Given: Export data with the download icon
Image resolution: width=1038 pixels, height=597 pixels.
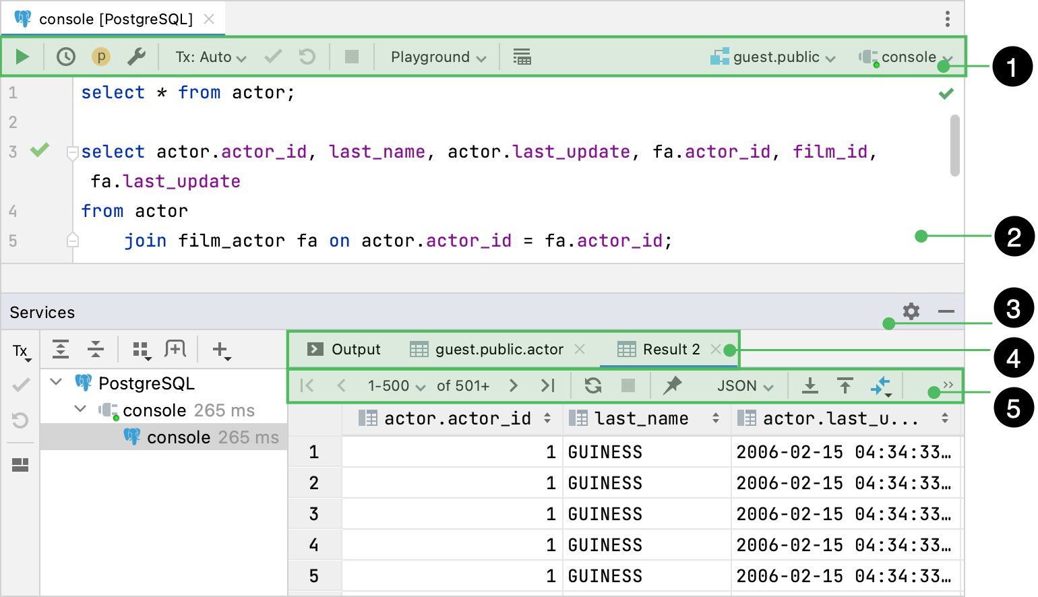Looking at the screenshot, I should [810, 385].
